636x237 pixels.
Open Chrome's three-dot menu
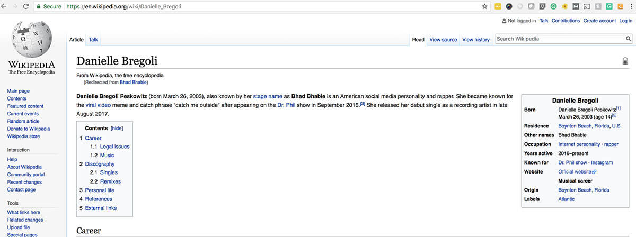[x=631, y=7]
